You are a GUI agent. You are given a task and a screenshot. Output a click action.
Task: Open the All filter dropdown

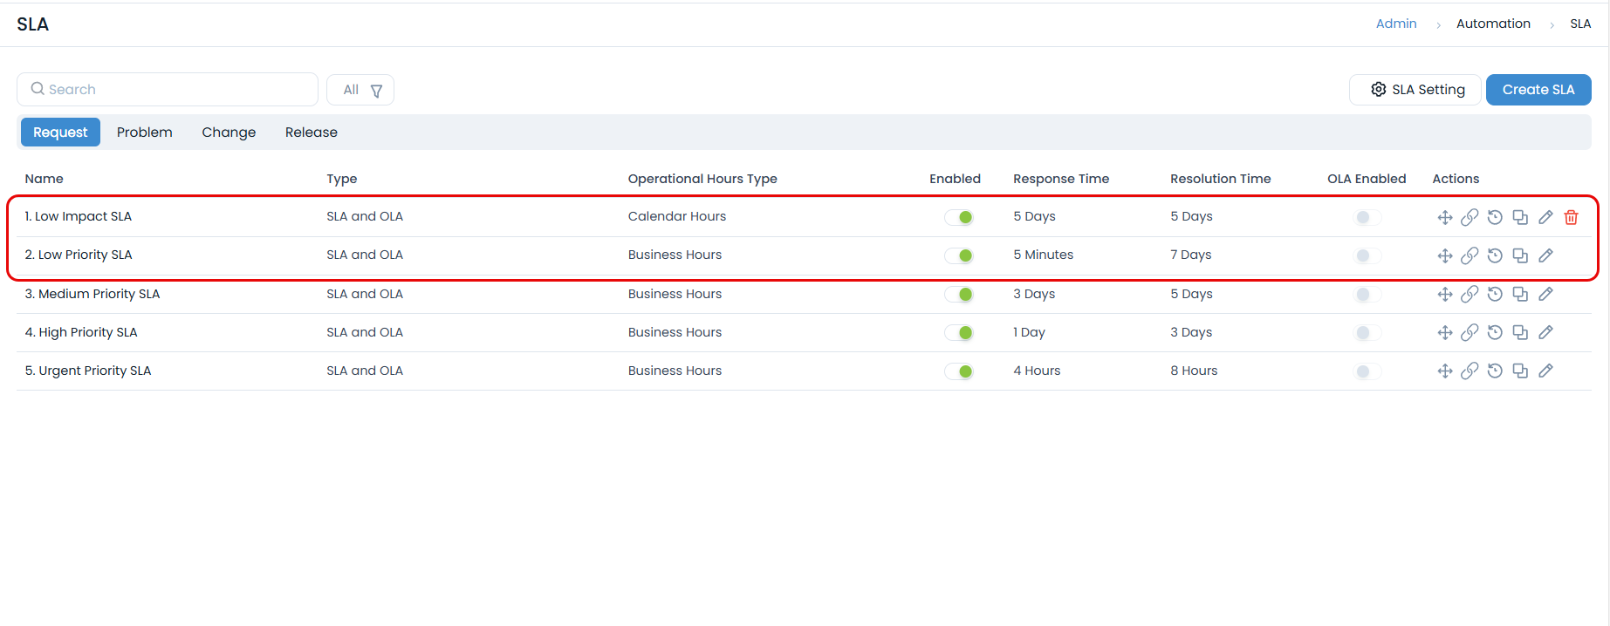click(360, 90)
